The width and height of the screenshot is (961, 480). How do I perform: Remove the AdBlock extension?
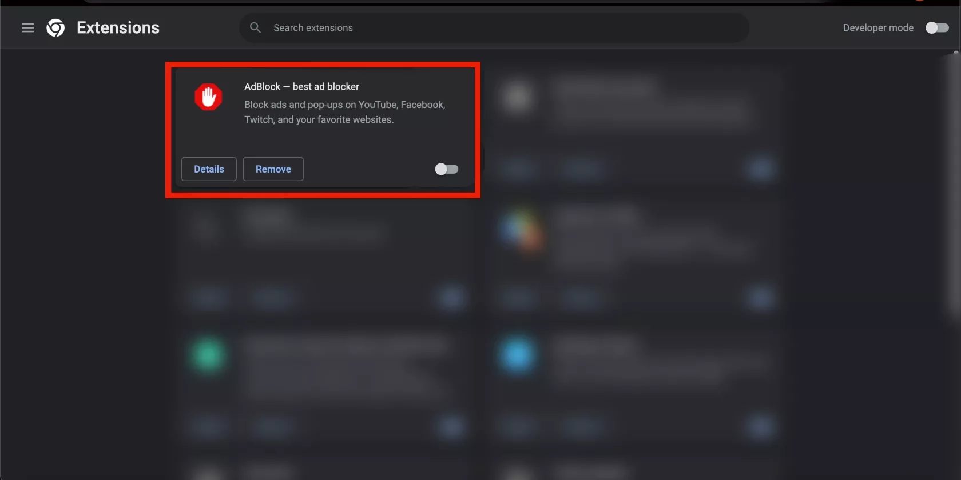273,169
